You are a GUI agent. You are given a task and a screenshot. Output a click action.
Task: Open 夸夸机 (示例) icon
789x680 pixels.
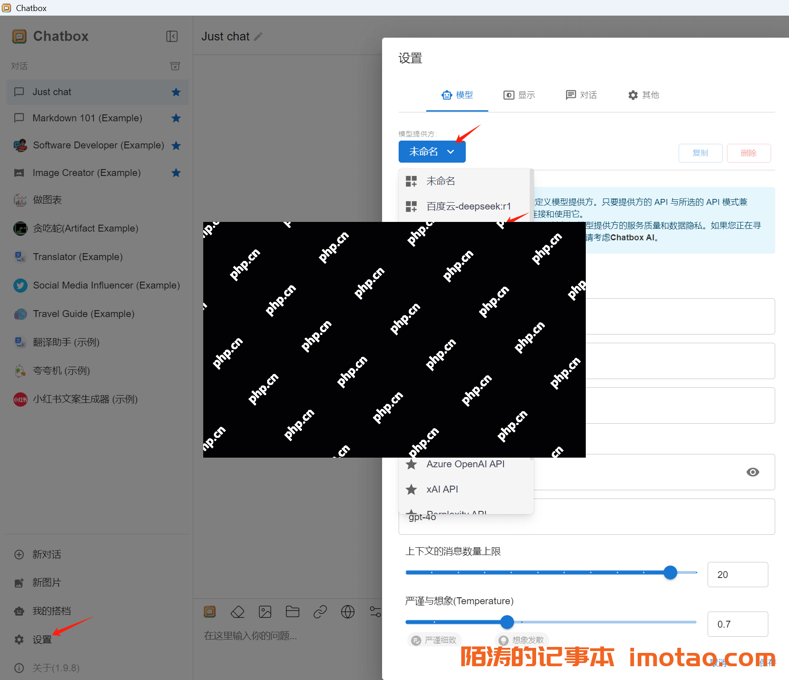pyautogui.click(x=20, y=371)
